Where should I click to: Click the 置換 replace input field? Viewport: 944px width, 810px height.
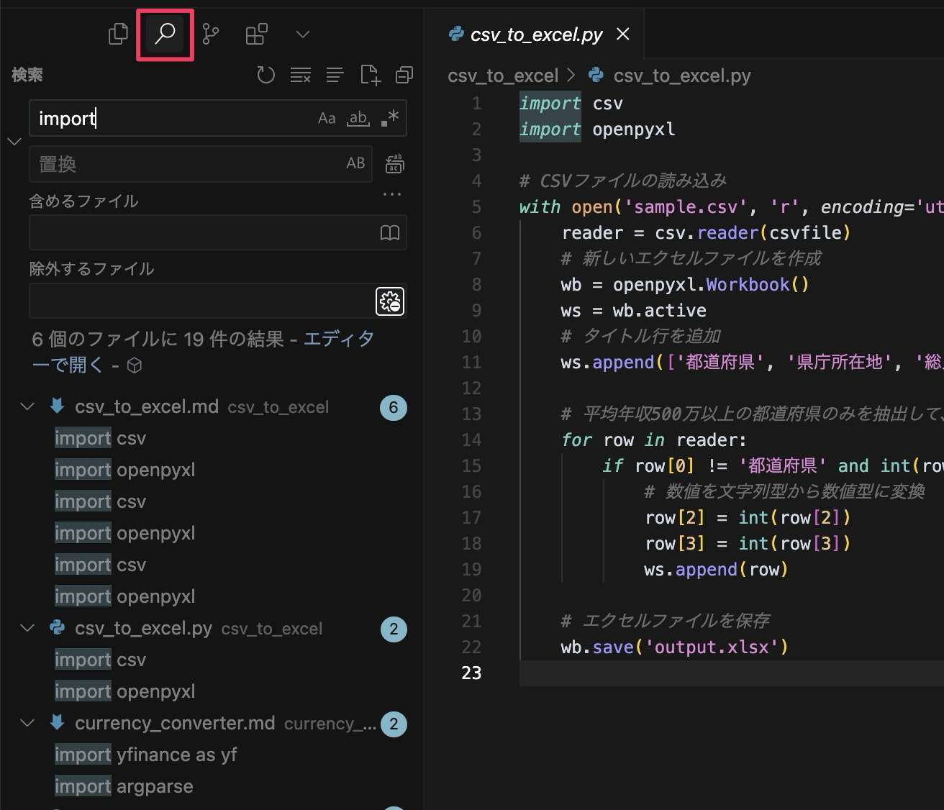coord(200,164)
